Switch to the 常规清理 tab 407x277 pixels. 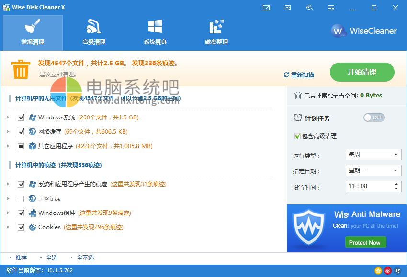click(33, 33)
